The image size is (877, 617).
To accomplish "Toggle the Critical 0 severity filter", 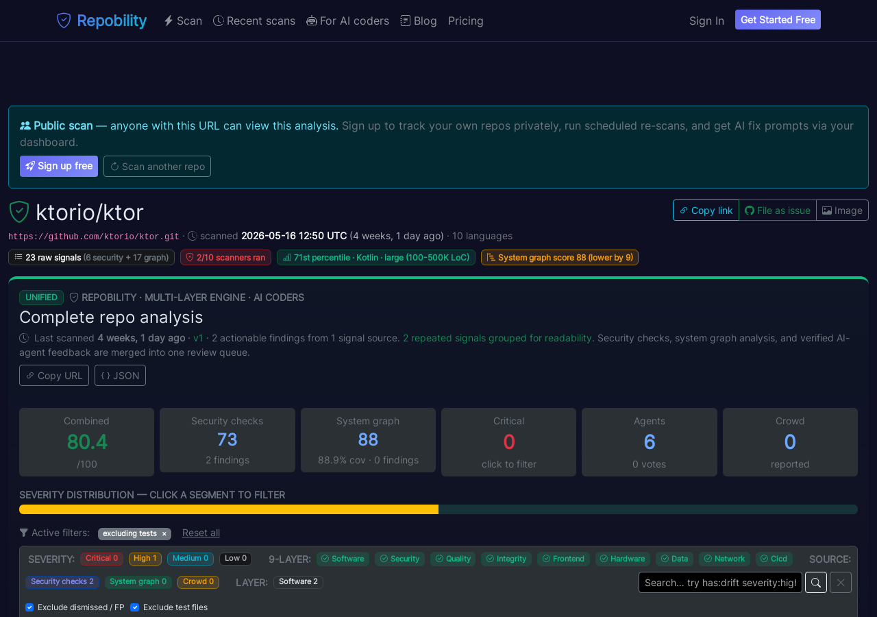I will tap(101, 559).
